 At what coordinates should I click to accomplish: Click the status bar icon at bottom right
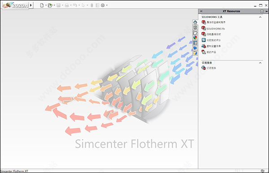[262, 171]
